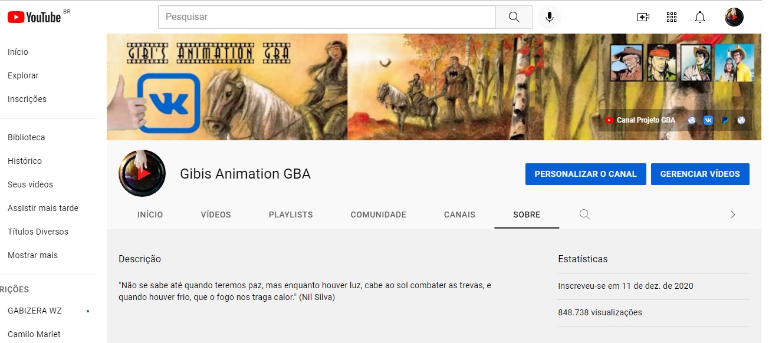The width and height of the screenshot is (769, 343).
Task: Click the magnifying glass search button
Action: [514, 17]
